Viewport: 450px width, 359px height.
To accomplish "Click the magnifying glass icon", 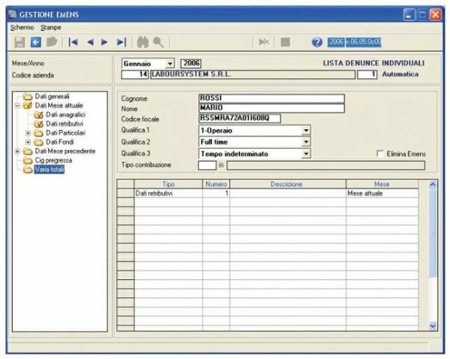I will (x=158, y=42).
